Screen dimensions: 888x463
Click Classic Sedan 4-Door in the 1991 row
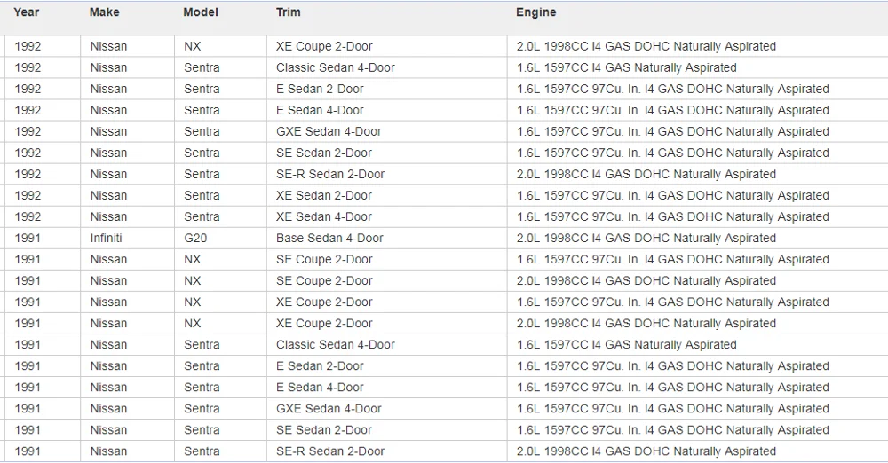pyautogui.click(x=336, y=344)
